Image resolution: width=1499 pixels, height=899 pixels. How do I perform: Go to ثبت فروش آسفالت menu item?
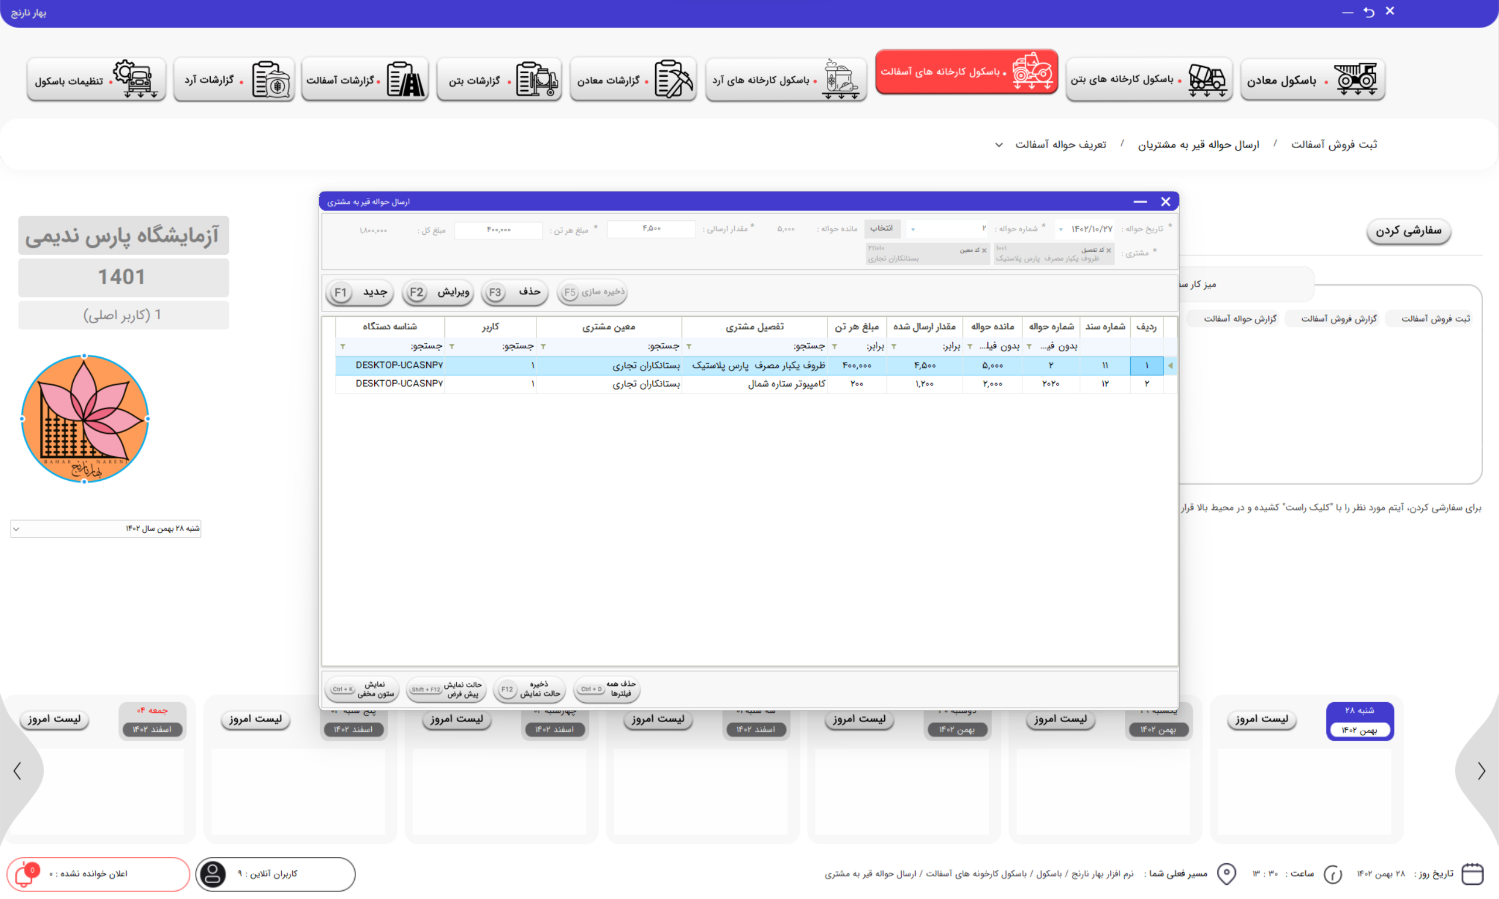pyautogui.click(x=1334, y=145)
